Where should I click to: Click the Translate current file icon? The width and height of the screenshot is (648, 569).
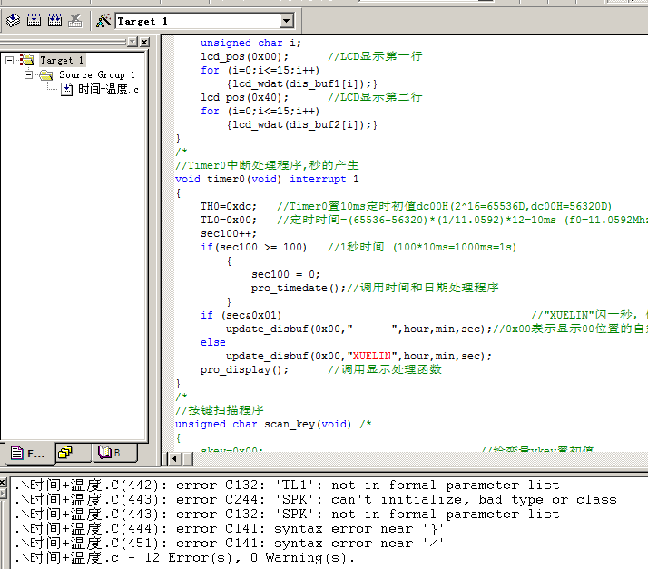(13, 20)
